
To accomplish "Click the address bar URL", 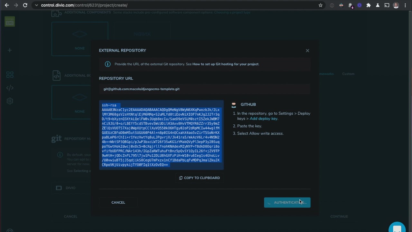I will click(x=84, y=5).
